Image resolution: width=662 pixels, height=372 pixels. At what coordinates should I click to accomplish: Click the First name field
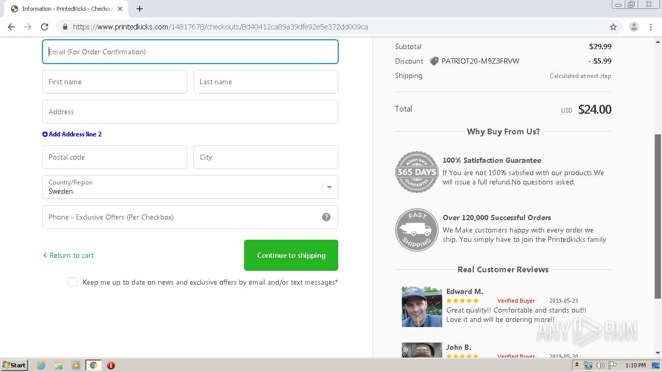coord(115,82)
